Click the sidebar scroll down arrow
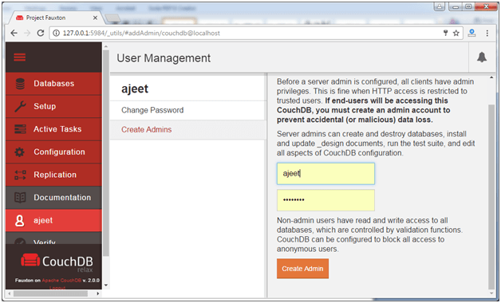Image resolution: width=501 pixels, height=303 pixels. click(106, 285)
